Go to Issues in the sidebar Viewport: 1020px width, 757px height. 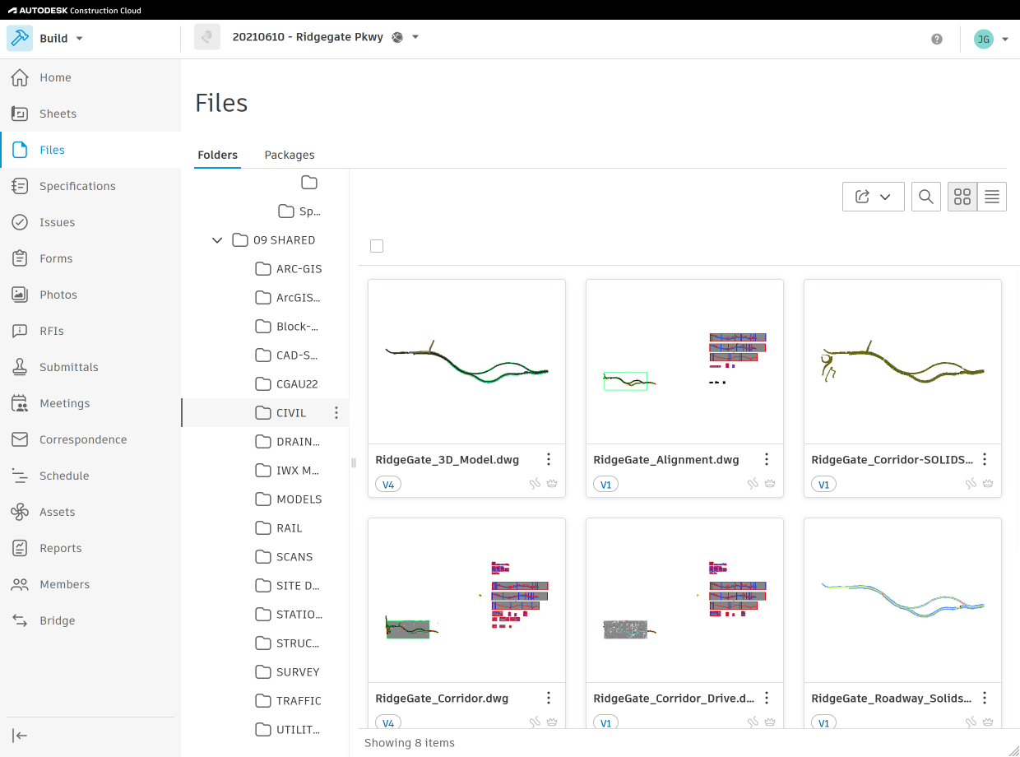(x=90, y=222)
